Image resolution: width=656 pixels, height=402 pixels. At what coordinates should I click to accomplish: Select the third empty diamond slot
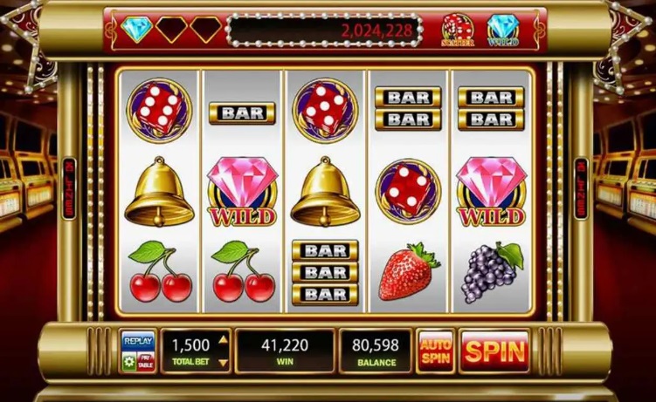click(x=206, y=30)
